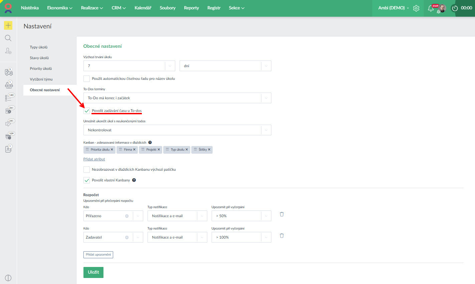Open the settings gear icon
This screenshot has height=284, width=475.
(x=416, y=8)
